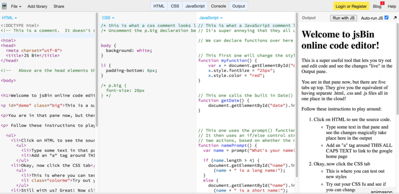Expand the HTML panel language dropdown
This screenshot has width=399, height=194.
tap(9, 18)
